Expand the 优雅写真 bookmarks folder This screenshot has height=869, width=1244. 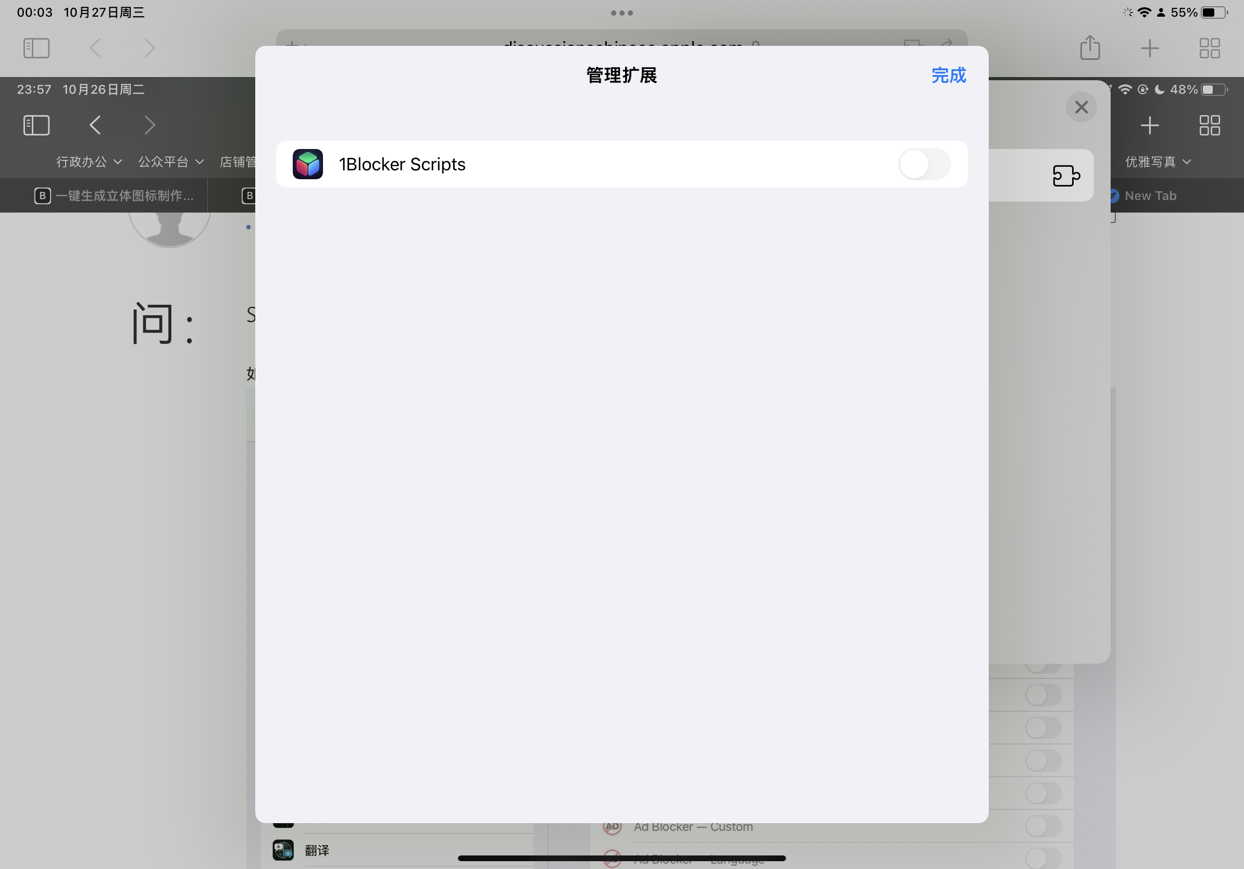click(1158, 162)
